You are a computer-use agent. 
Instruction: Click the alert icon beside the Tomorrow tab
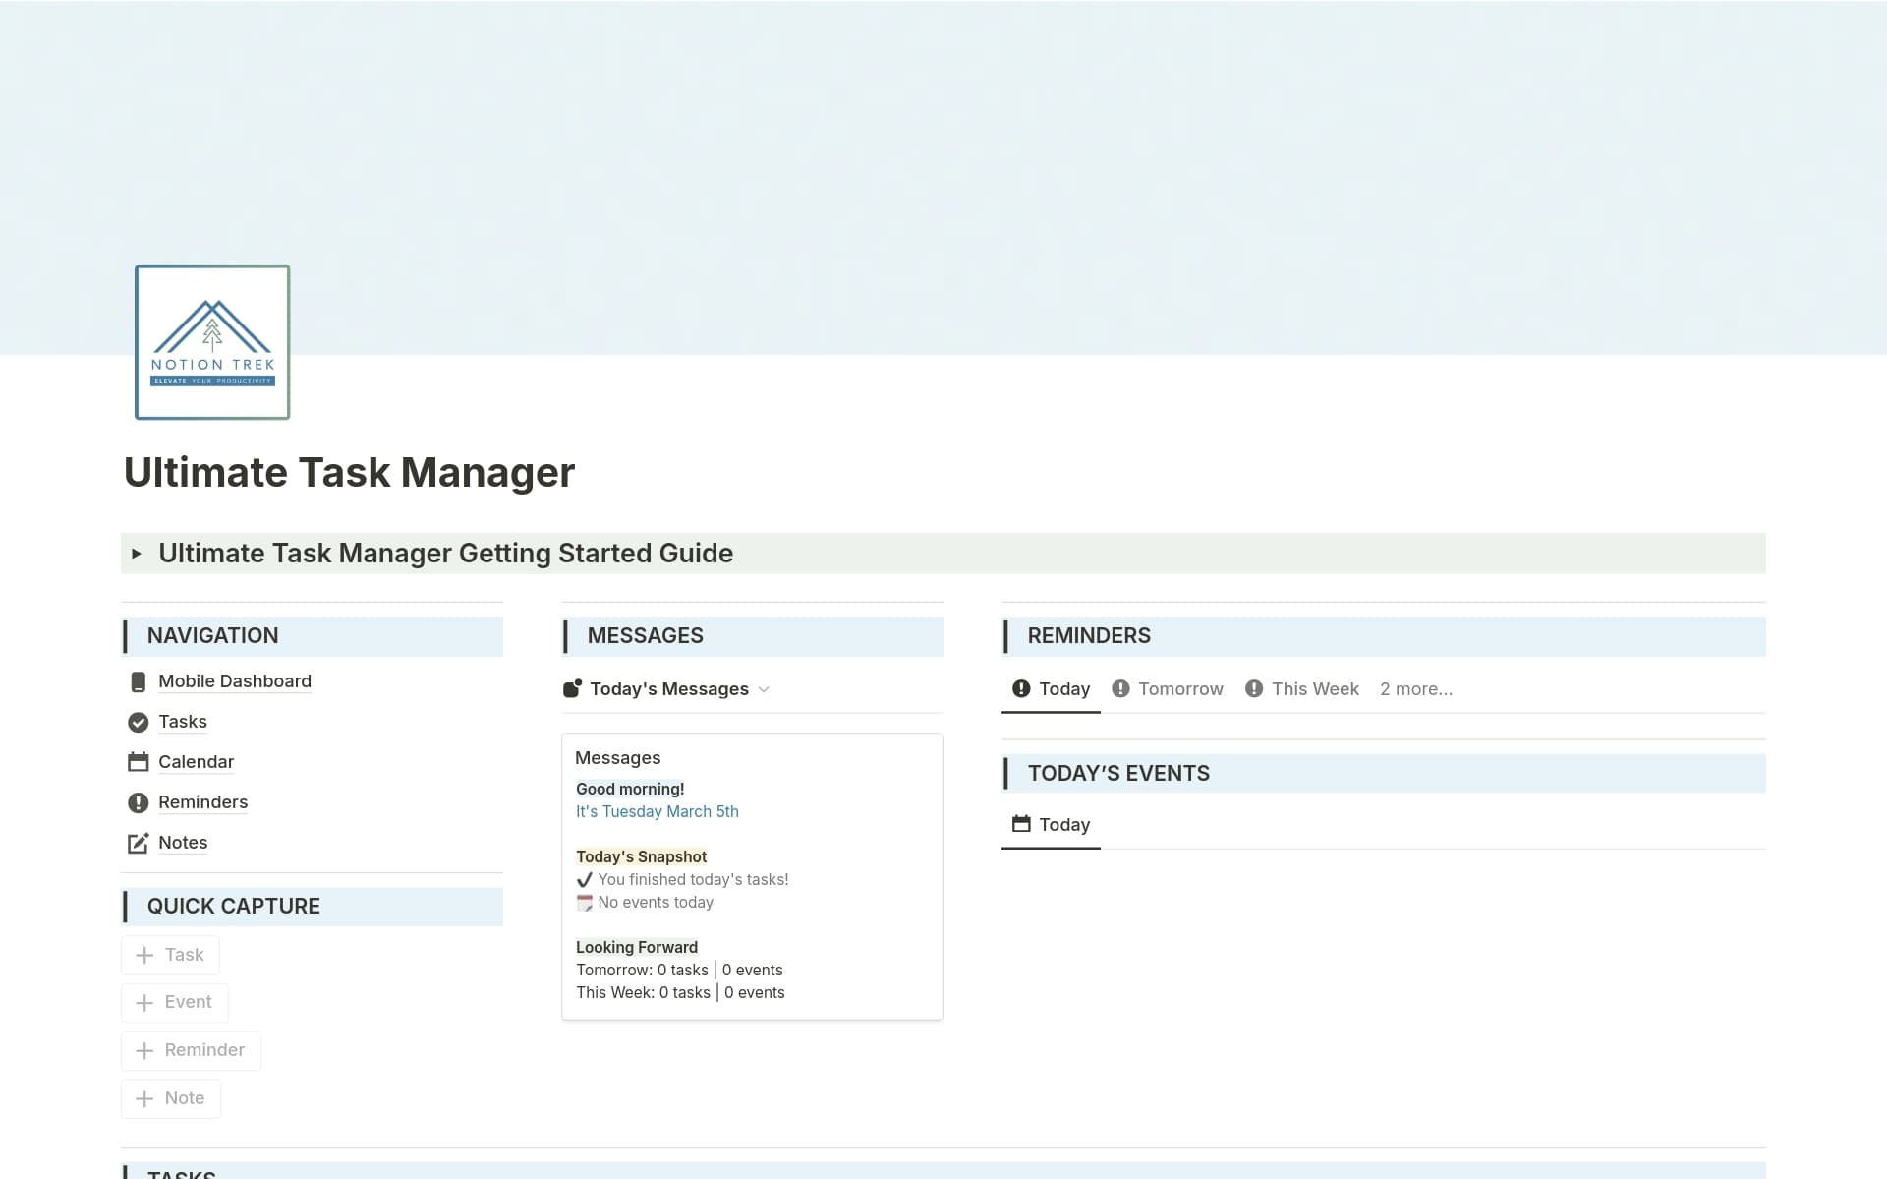click(1121, 688)
